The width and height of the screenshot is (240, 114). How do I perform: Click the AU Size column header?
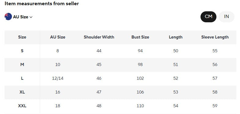coord(58,37)
